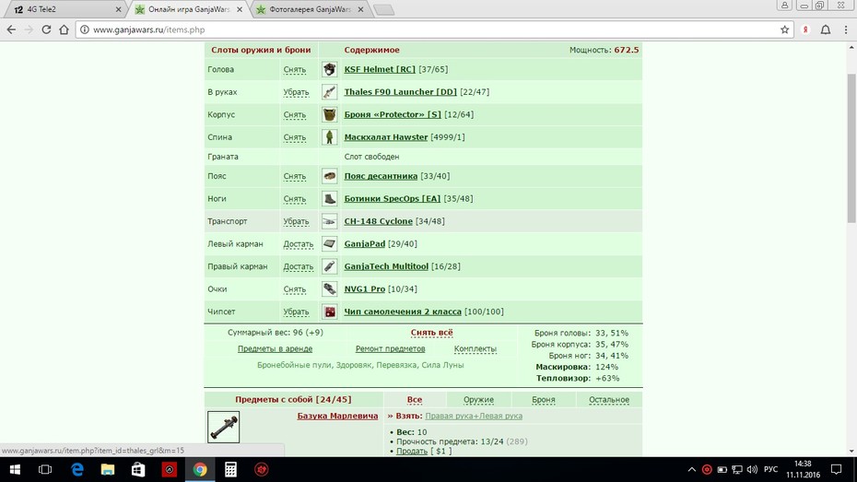The image size is (857, 482).
Task: Click the KSF Helmet item icon
Action: click(329, 69)
